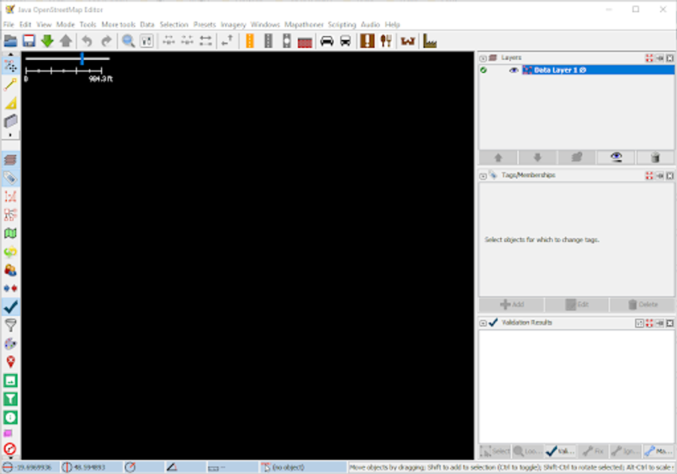The height and width of the screenshot is (474, 677).
Task: Apply the red building preset
Action: click(305, 42)
